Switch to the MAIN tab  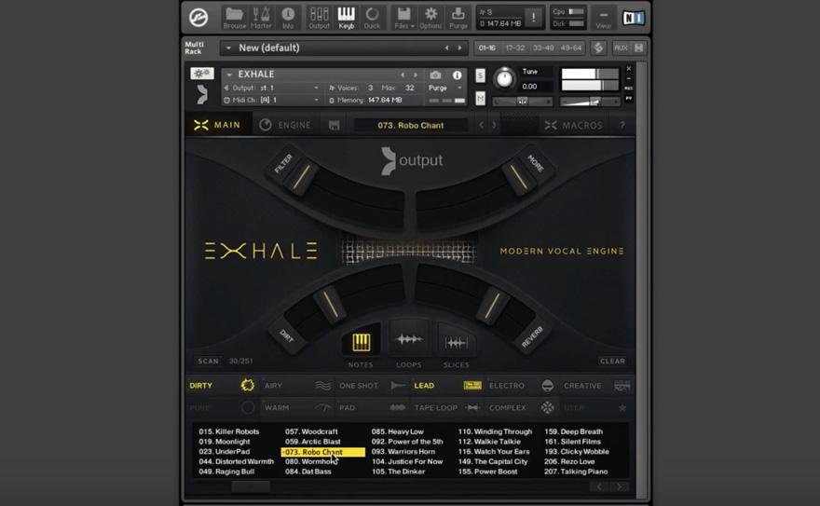[x=218, y=125]
